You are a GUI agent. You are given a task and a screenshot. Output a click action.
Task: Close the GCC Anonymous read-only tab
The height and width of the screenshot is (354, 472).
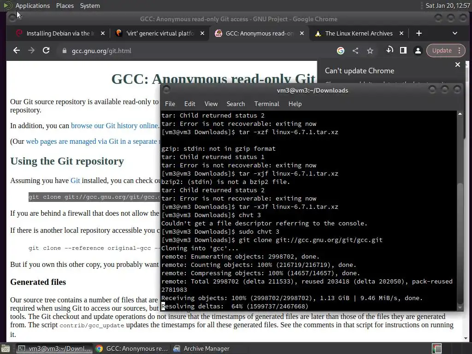(301, 33)
